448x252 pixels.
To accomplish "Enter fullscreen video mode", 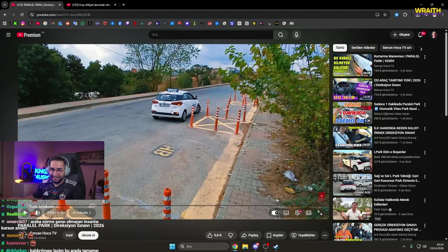I will 320,213.
